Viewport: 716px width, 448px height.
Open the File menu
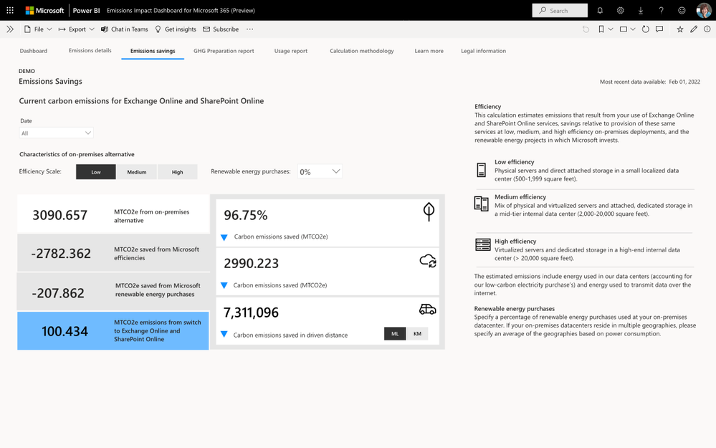pyautogui.click(x=39, y=29)
